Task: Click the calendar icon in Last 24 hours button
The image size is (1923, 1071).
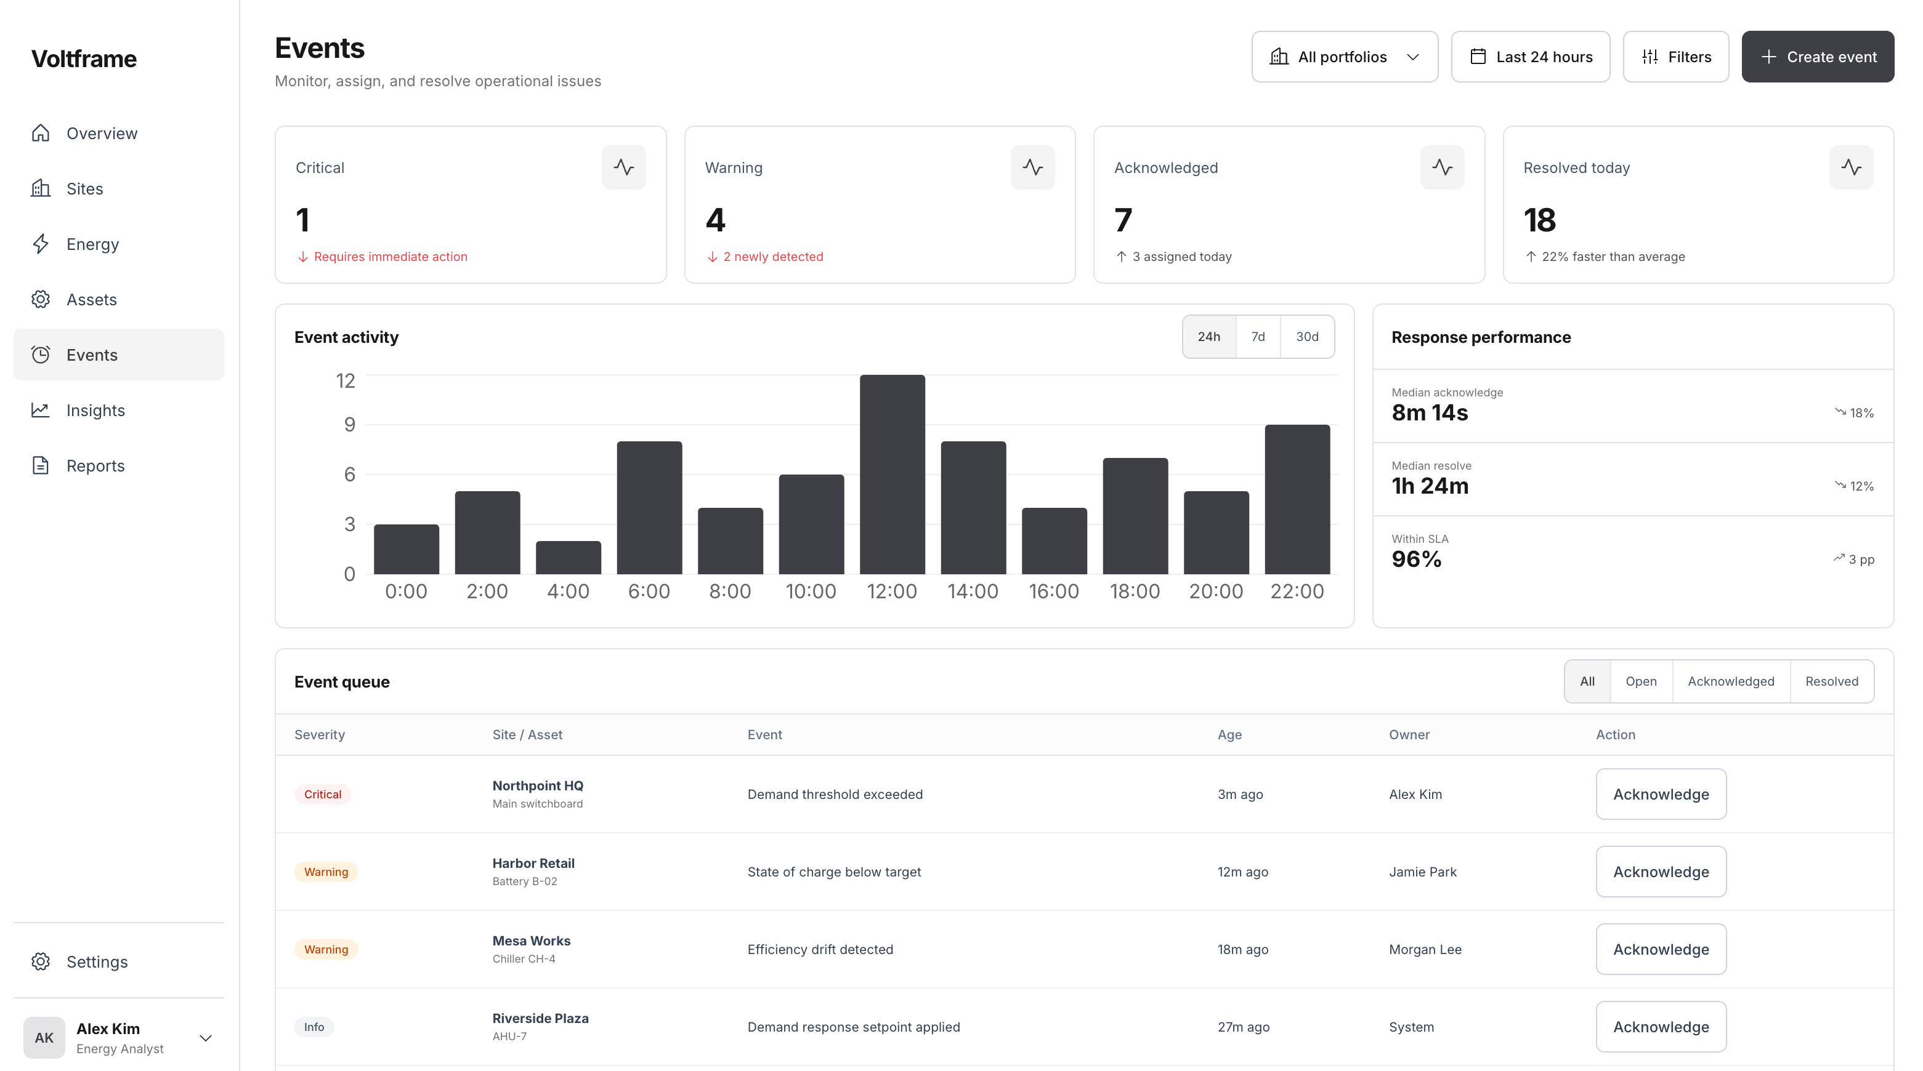Action: point(1478,57)
